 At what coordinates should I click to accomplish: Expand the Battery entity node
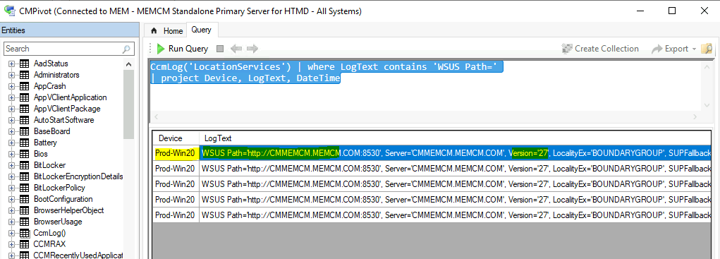11,143
